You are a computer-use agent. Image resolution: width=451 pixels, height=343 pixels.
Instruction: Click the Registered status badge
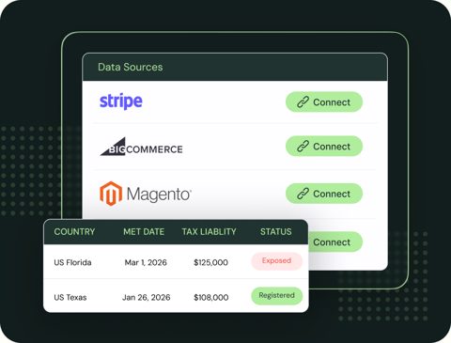tap(276, 295)
